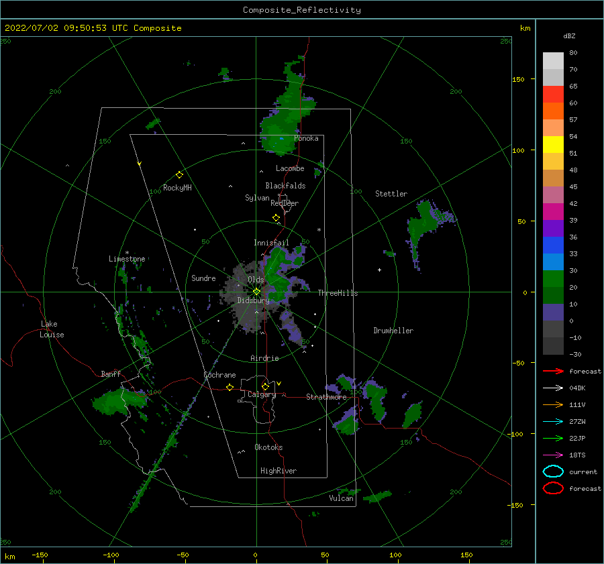Select the violet purple swatch below 39
The width and height of the screenshot is (604, 564).
(x=553, y=228)
